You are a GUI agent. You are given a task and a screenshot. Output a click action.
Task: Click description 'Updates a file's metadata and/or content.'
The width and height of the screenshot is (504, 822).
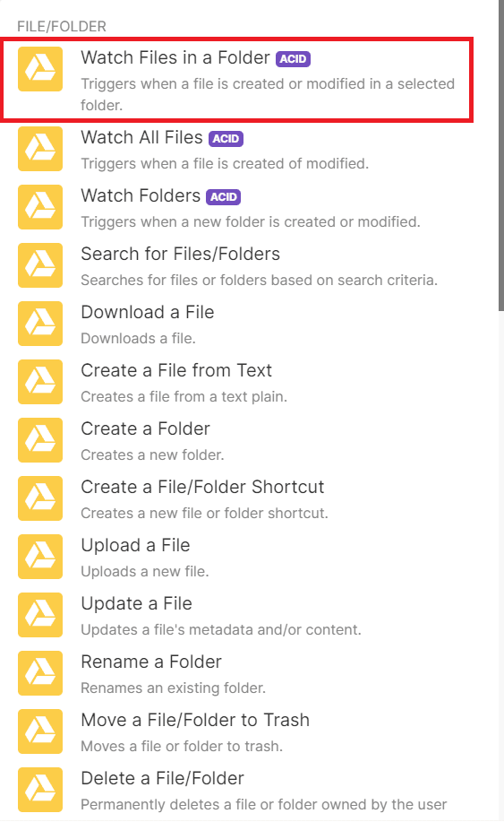[x=221, y=629]
